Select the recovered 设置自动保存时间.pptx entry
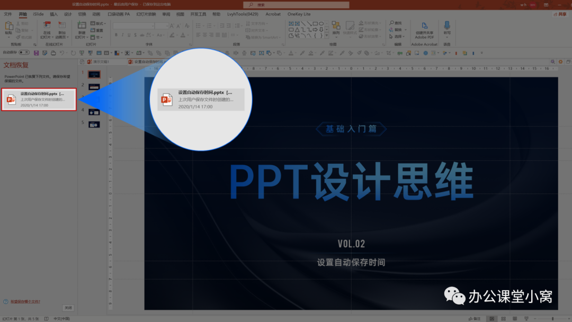 click(39, 99)
